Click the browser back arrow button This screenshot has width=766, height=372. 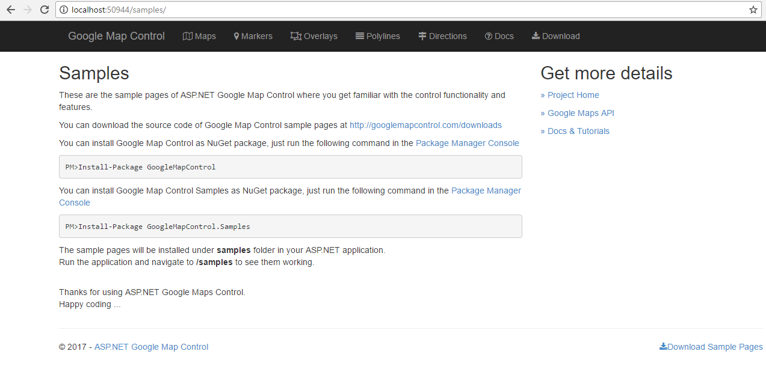coord(11,10)
